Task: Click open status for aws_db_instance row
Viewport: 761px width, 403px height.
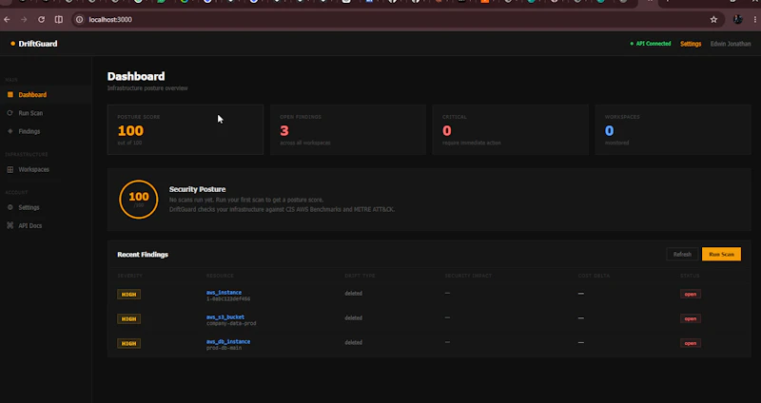Action: tap(691, 343)
